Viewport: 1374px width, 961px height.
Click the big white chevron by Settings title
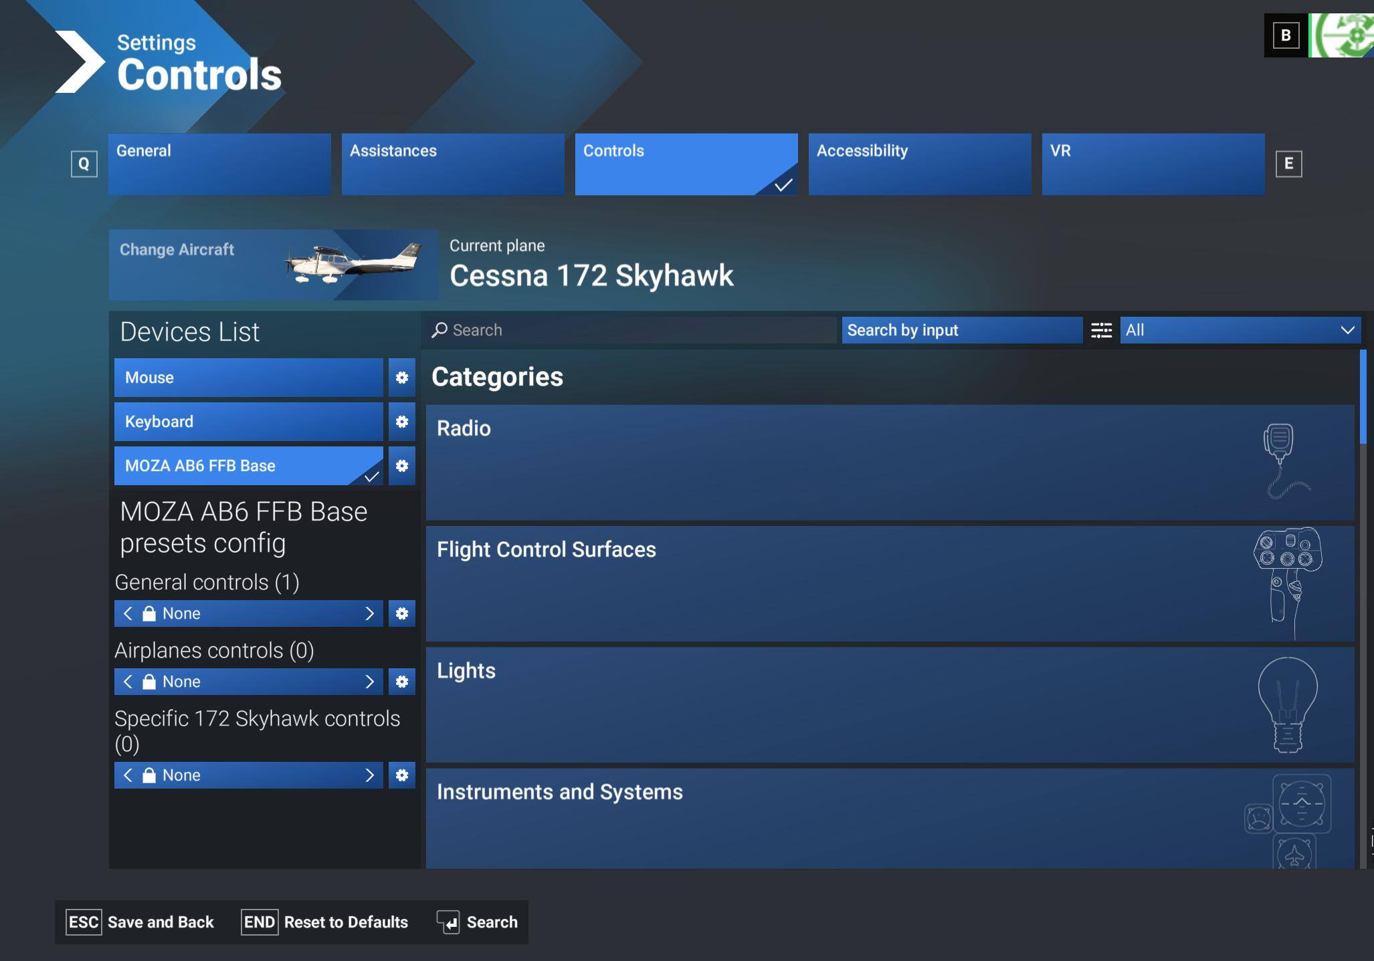coord(80,61)
